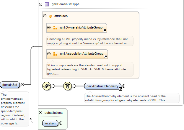Image resolution: width=184 pixels, height=130 pixels.
Task: Click the gml:OwnershipAttributeGroup orange group icon
Action: pos(55,28)
